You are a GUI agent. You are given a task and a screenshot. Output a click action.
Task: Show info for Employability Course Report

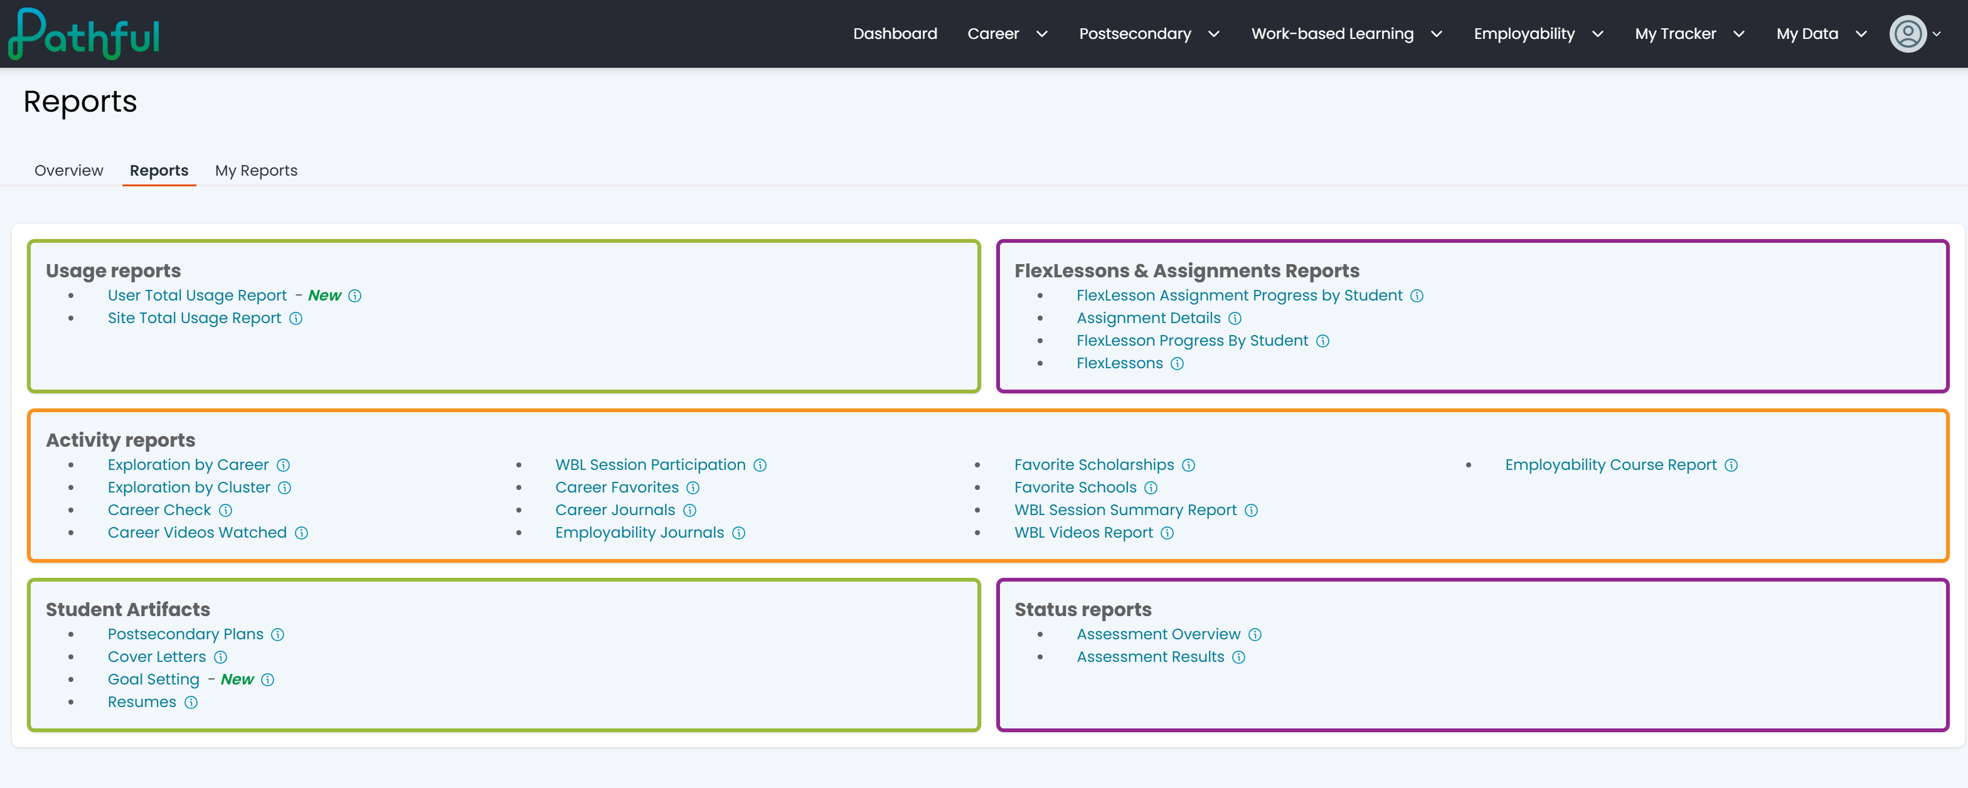(1731, 466)
